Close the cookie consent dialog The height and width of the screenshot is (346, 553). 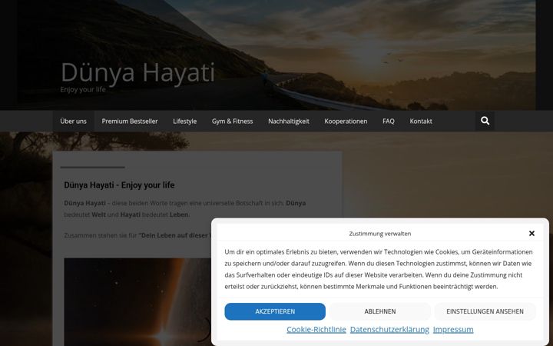click(x=531, y=234)
